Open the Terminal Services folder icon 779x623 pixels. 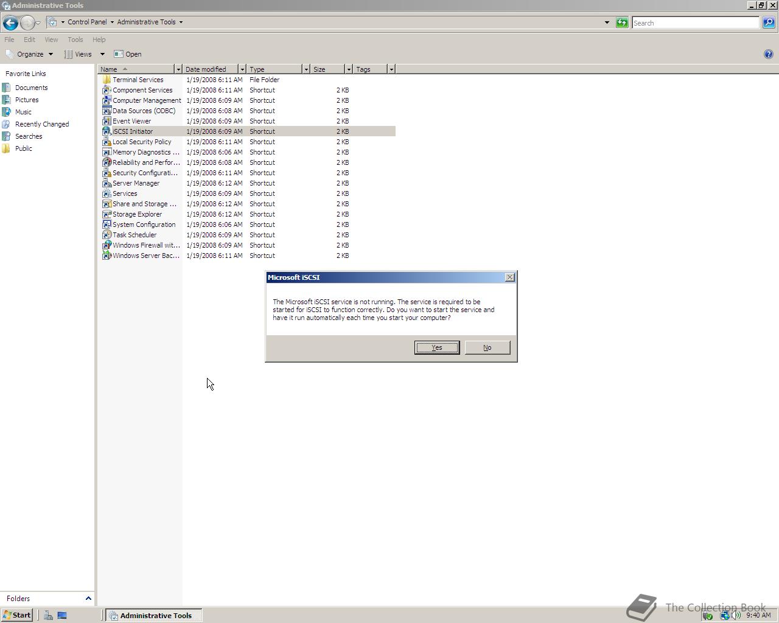tap(107, 80)
